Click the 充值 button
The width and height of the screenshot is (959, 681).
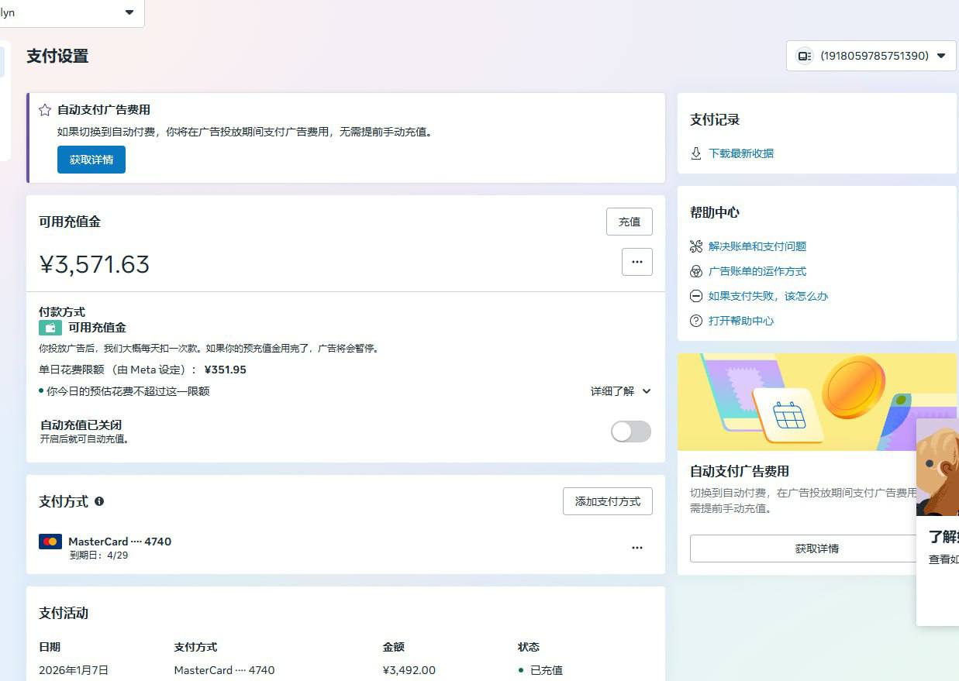629,222
